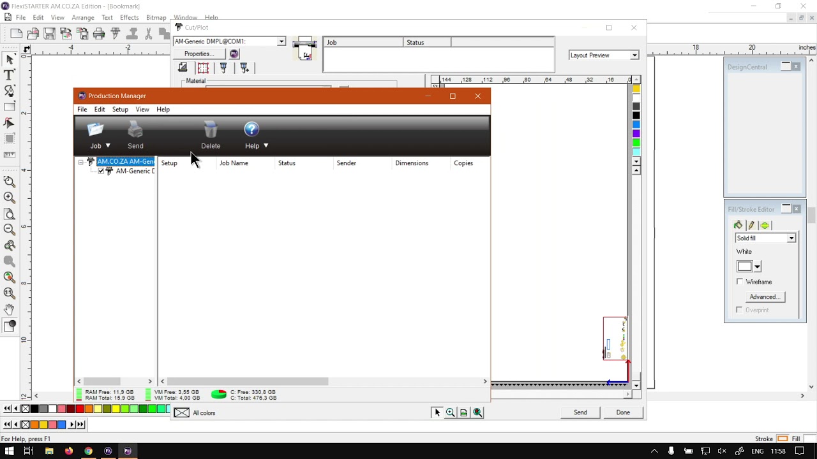The width and height of the screenshot is (817, 459).
Task: Activate the zoom-out magnifier tool
Action: click(x=10, y=229)
